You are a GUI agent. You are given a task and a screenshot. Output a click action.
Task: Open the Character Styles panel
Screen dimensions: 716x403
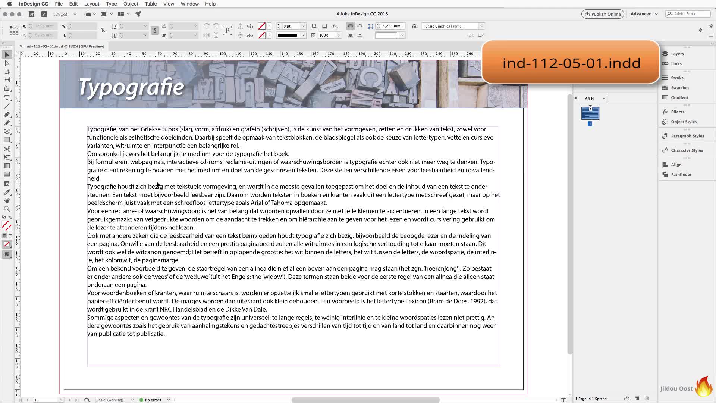coord(687,150)
